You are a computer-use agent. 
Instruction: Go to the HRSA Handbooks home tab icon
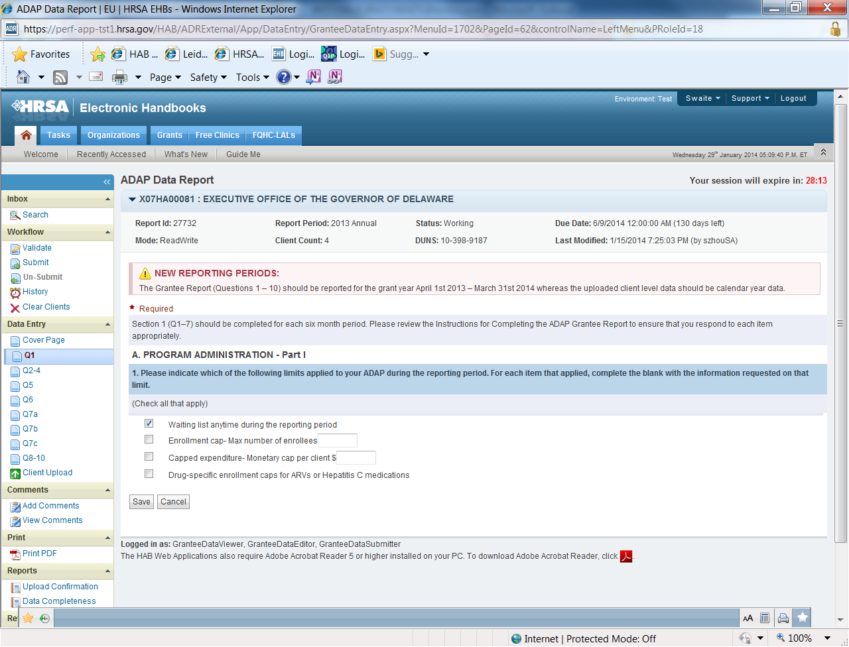[26, 135]
